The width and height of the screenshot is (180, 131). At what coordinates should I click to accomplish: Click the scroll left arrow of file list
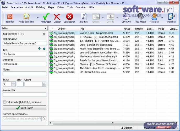click(51, 123)
